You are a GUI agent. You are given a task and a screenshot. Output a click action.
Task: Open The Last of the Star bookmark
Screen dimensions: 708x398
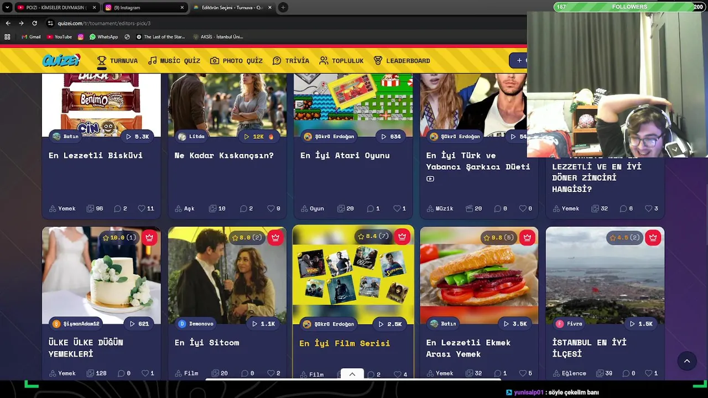(x=160, y=37)
